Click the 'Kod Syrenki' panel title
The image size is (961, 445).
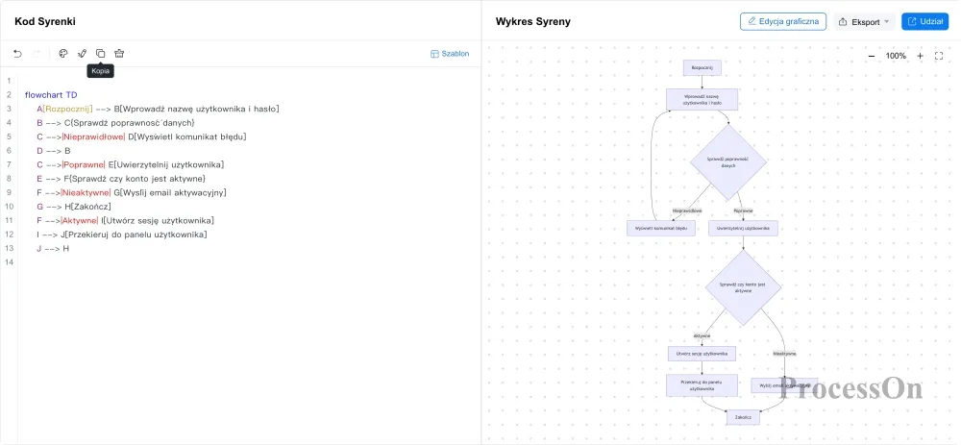[45, 21]
